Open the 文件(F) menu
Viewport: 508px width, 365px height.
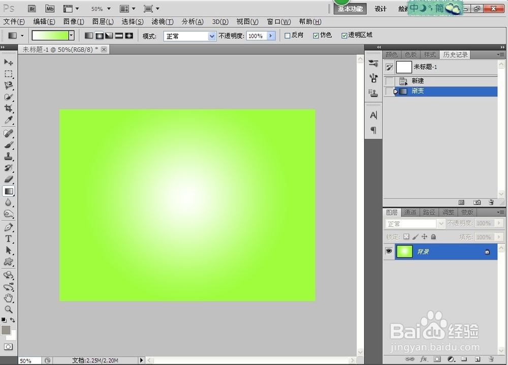[x=14, y=22]
